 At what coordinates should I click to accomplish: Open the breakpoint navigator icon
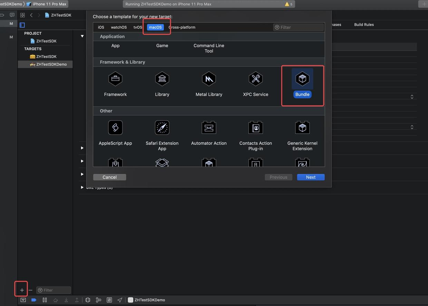pyautogui.click(x=2, y=15)
